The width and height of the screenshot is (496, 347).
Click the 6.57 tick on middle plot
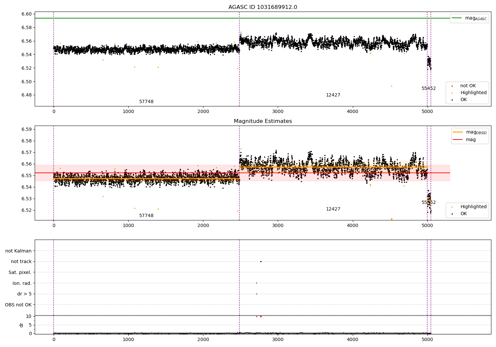point(26,152)
